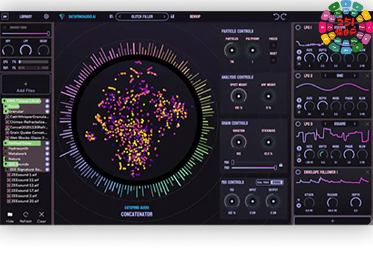373x253 pixels.
Task: Click the Clear X icon
Action: pyautogui.click(x=42, y=214)
